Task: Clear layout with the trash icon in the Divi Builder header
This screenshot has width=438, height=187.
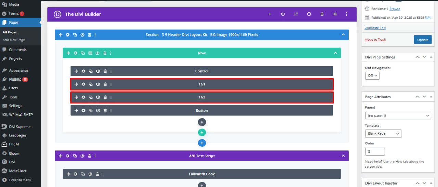Action: point(322,14)
